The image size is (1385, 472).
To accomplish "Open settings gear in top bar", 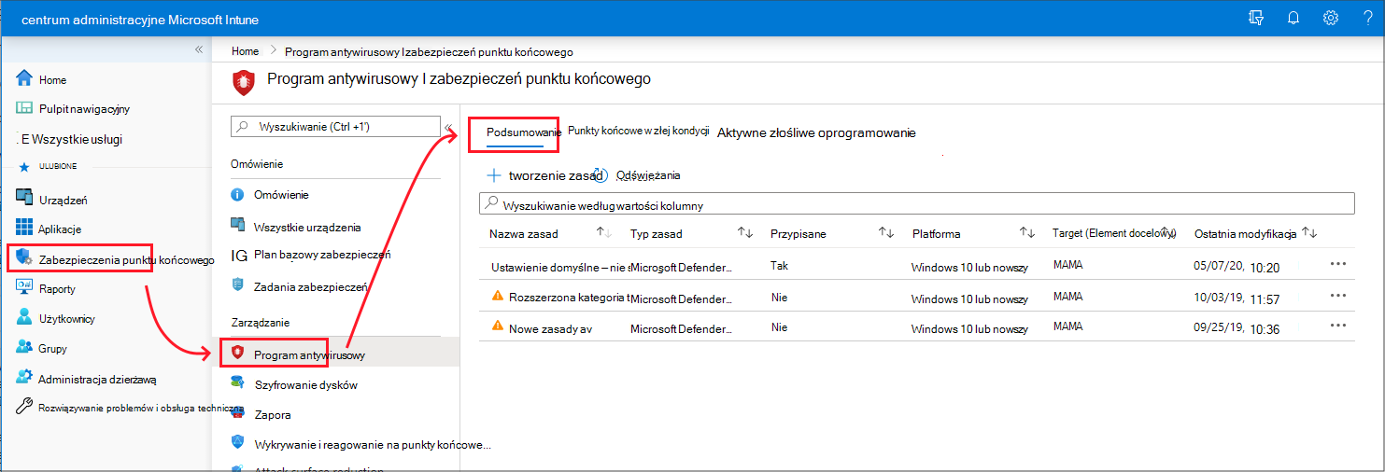I will click(x=1331, y=18).
